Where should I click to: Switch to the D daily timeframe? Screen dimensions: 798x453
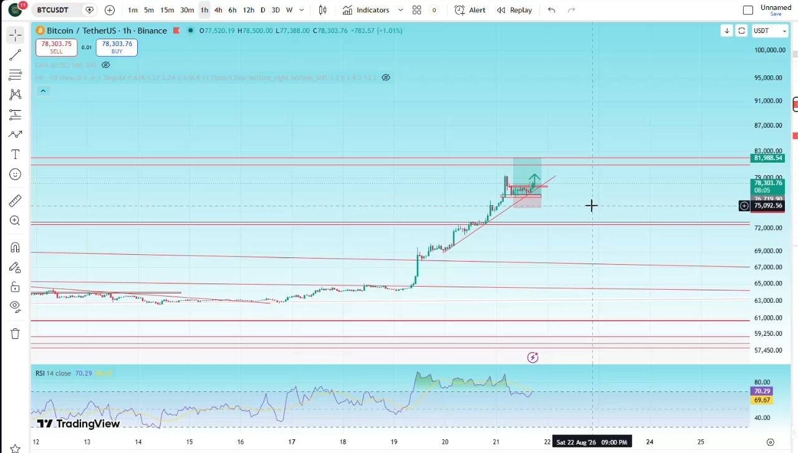coord(262,10)
